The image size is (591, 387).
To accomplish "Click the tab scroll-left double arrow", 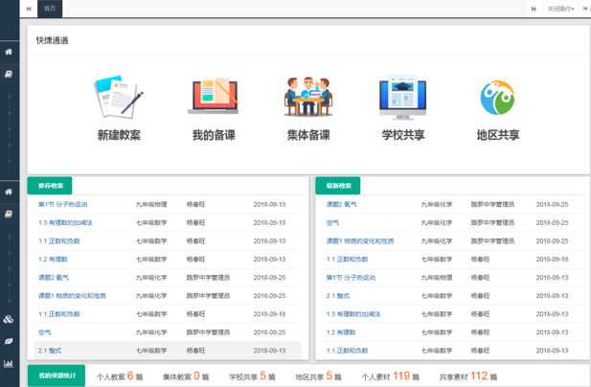I will coord(28,9).
